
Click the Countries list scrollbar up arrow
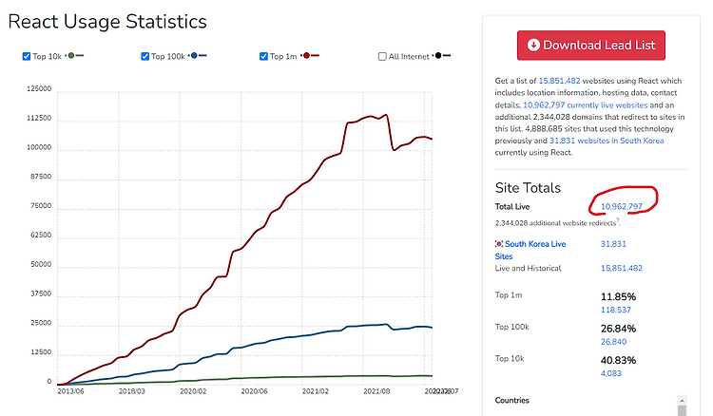682,400
